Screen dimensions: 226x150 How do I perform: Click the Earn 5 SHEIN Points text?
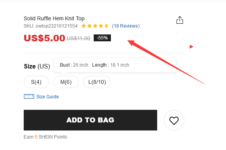45,137
